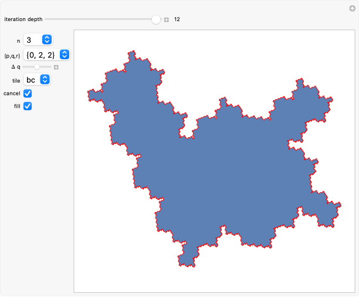
Task: Click the {p,q,r} label text
Action: 12,54
